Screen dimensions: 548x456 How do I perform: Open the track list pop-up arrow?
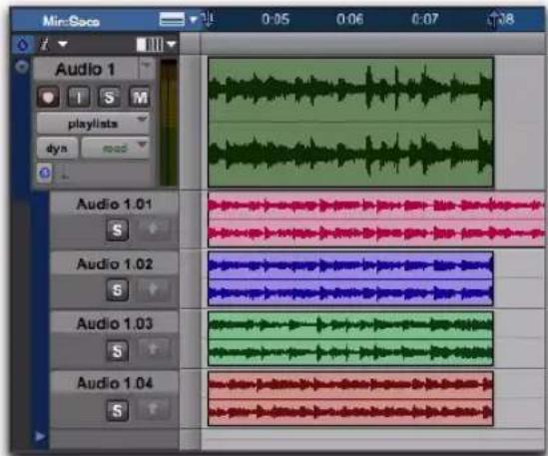pyautogui.click(x=63, y=44)
